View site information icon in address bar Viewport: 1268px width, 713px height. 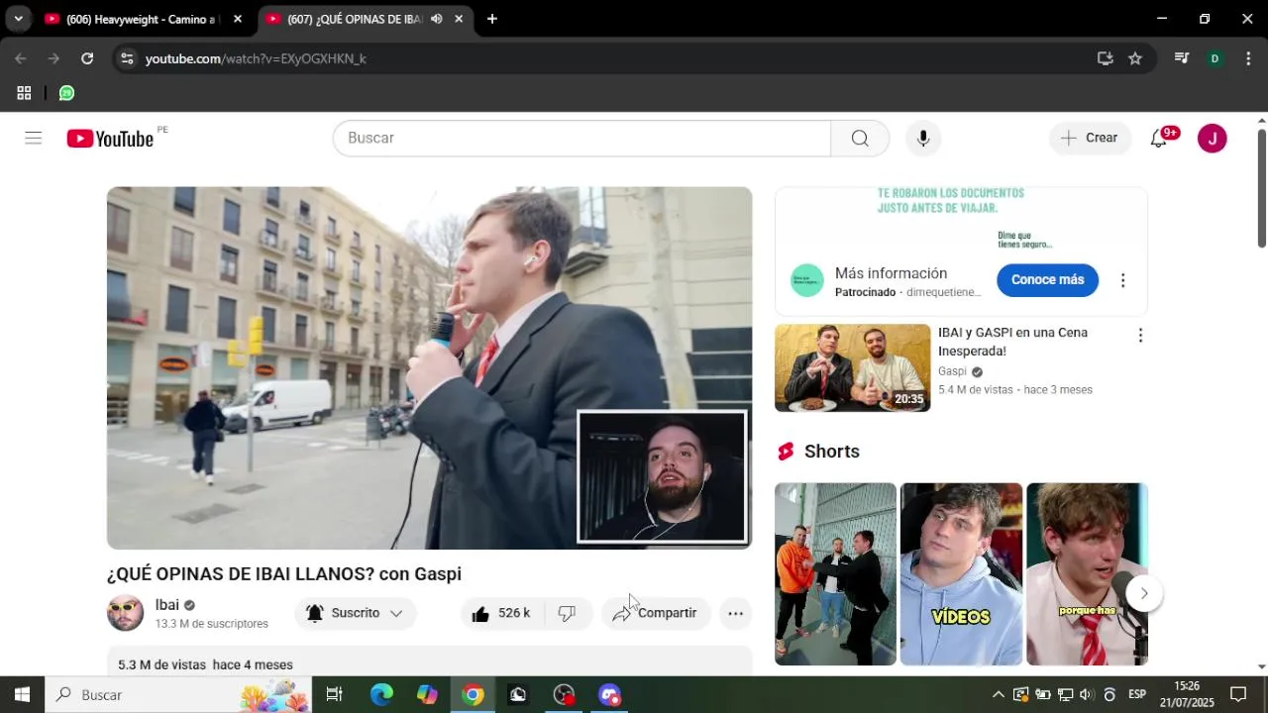[x=126, y=58]
